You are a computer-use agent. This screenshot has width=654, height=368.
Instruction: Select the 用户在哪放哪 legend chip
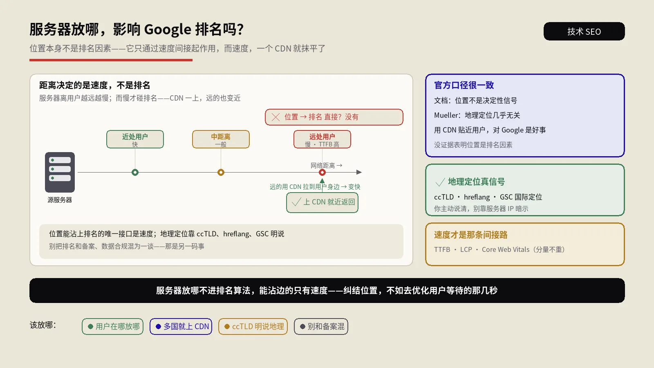[x=113, y=327]
